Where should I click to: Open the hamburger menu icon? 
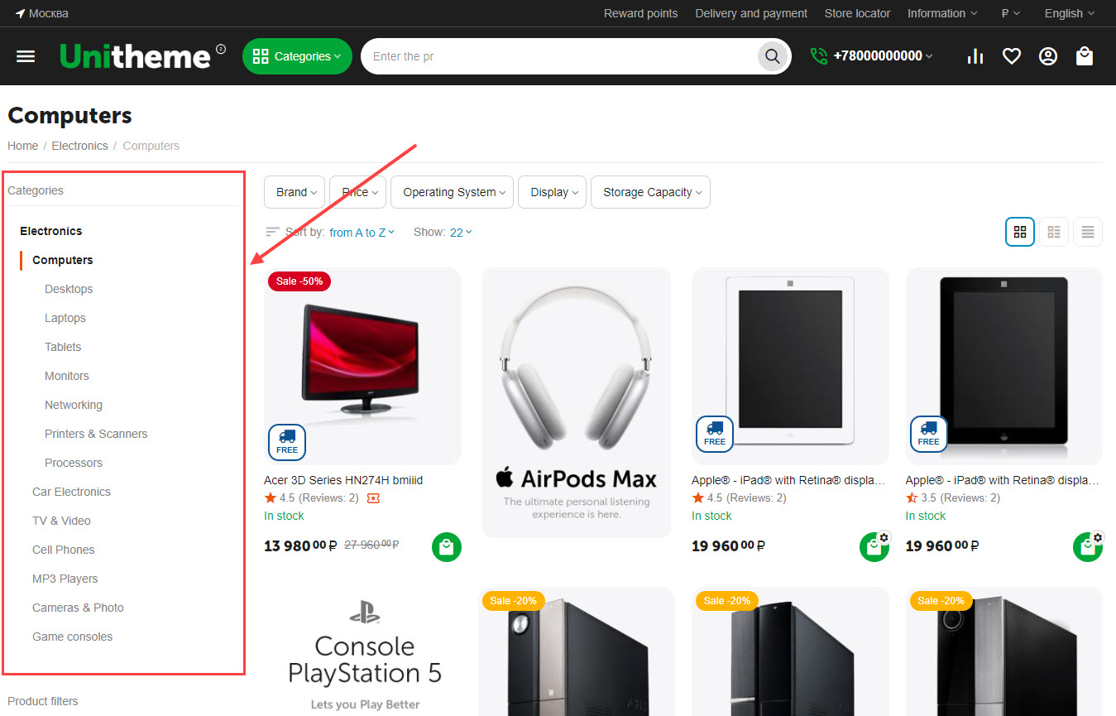click(x=26, y=56)
